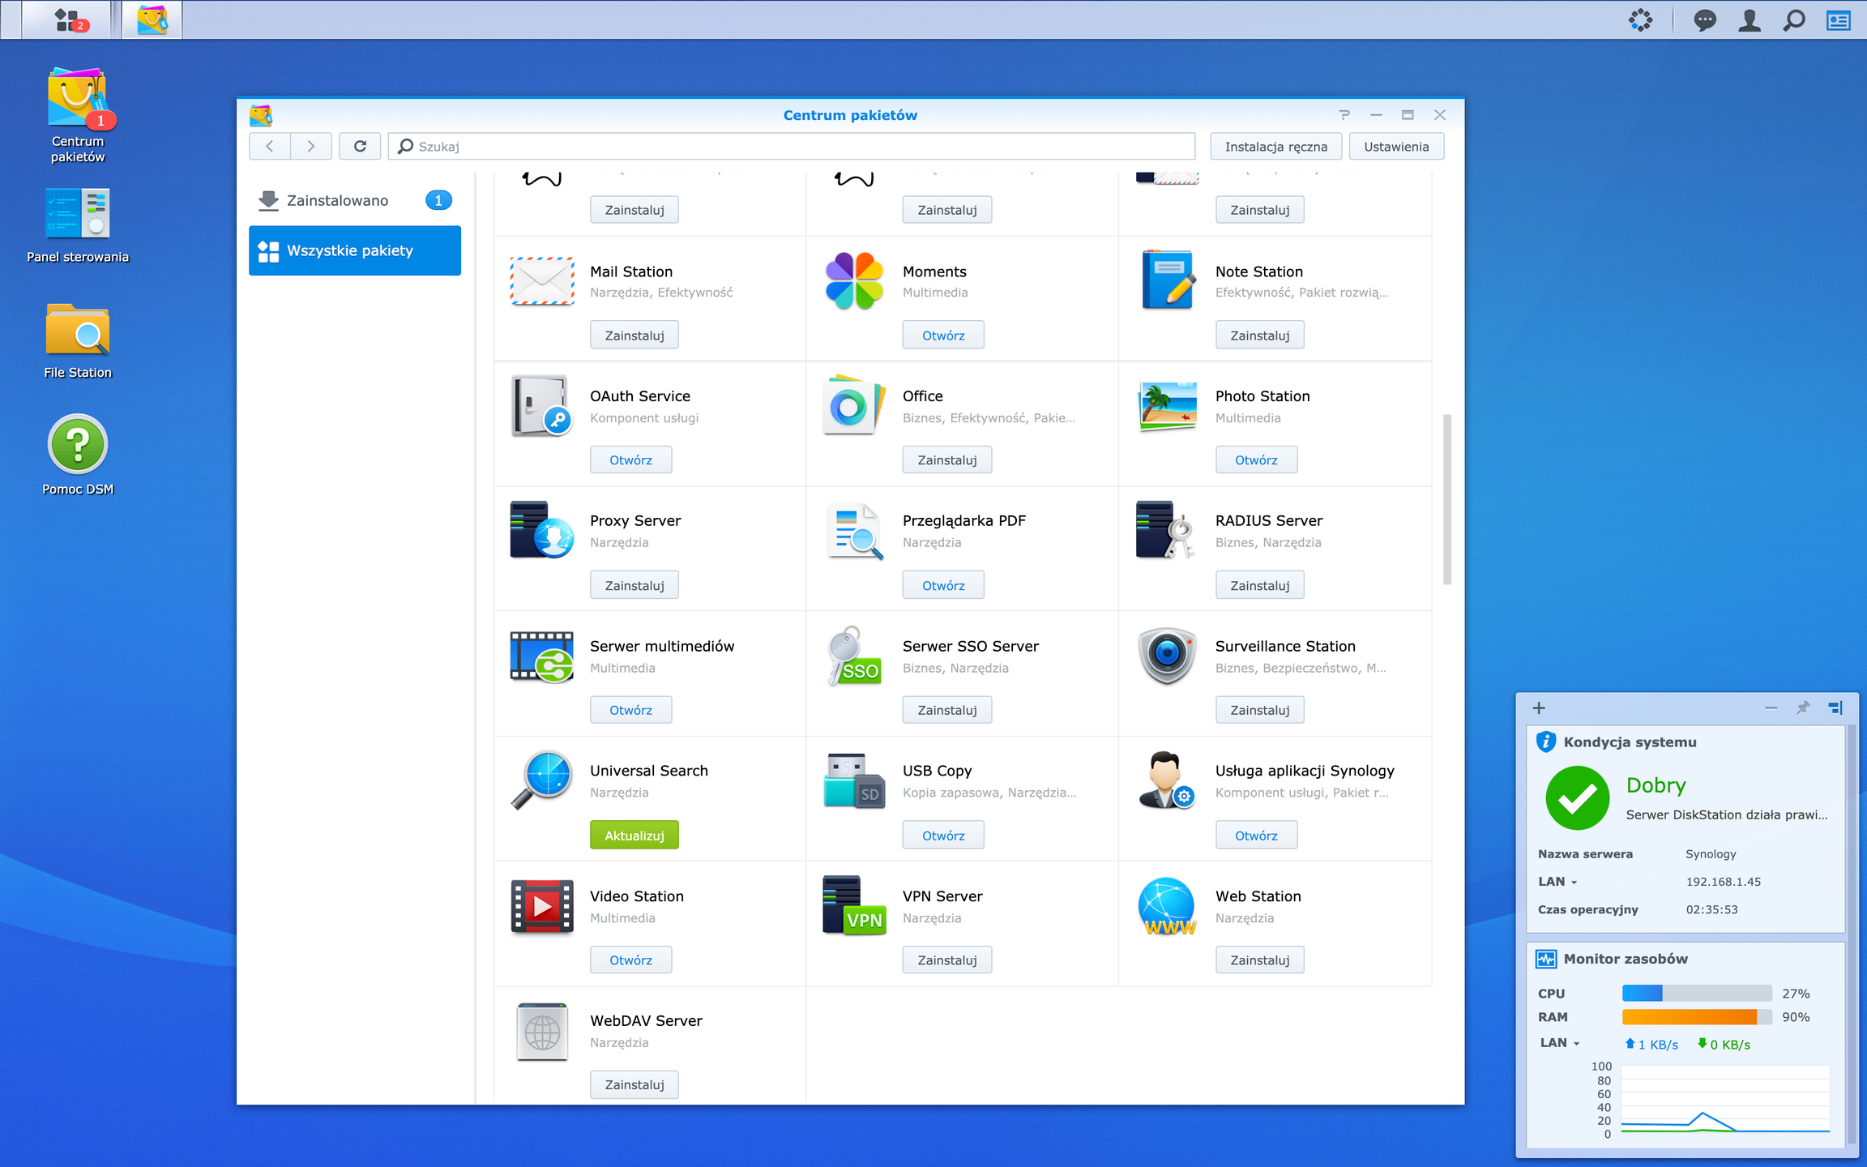Screen dimensions: 1867x1167
Task: Open the taskbar search magnifier
Action: click(1794, 20)
